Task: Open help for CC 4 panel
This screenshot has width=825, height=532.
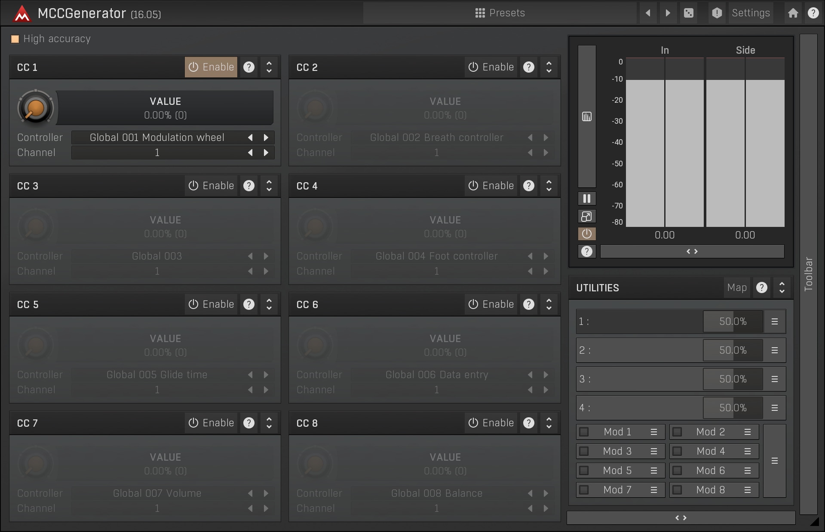Action: coord(529,186)
